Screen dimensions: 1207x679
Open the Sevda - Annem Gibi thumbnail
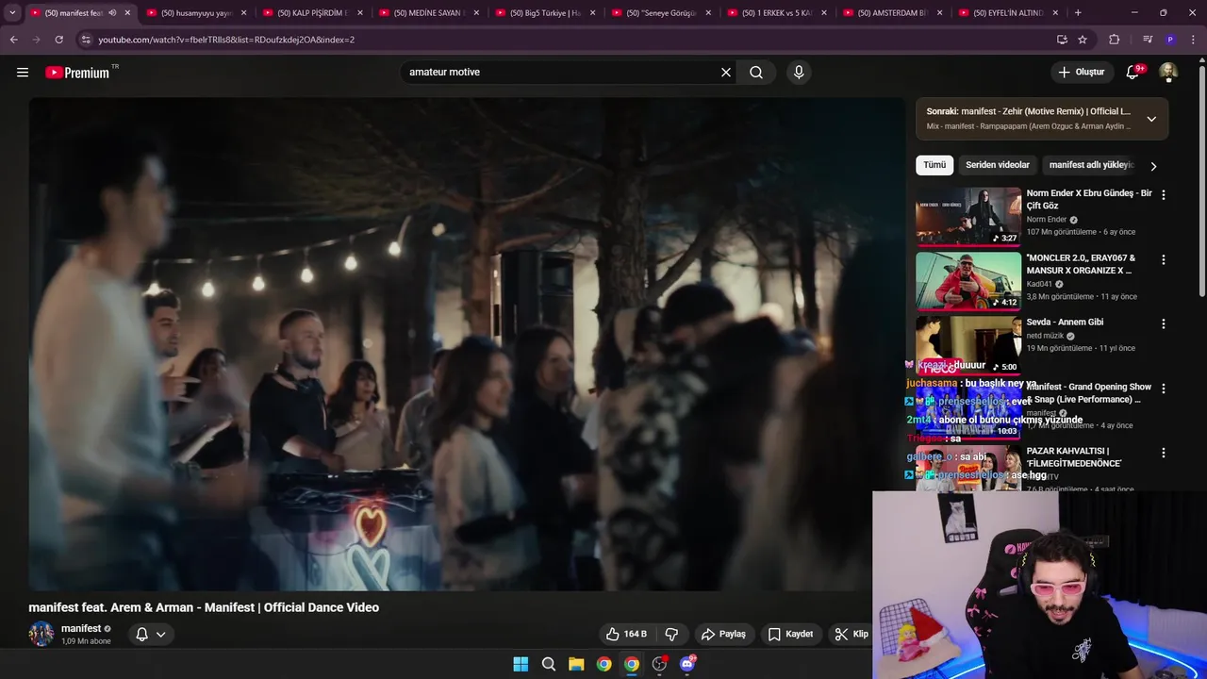968,344
